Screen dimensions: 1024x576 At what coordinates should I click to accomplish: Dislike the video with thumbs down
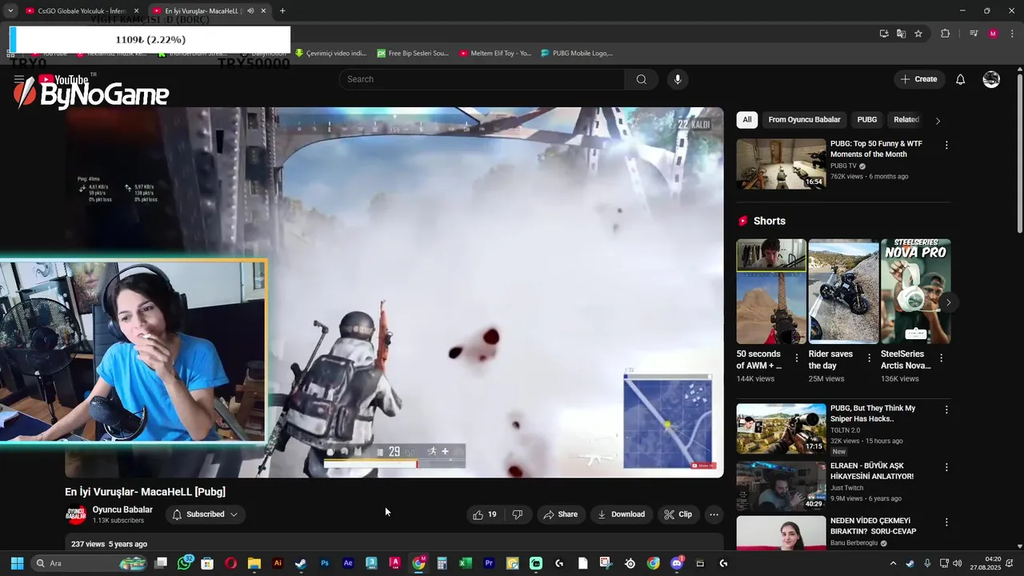pos(517,514)
